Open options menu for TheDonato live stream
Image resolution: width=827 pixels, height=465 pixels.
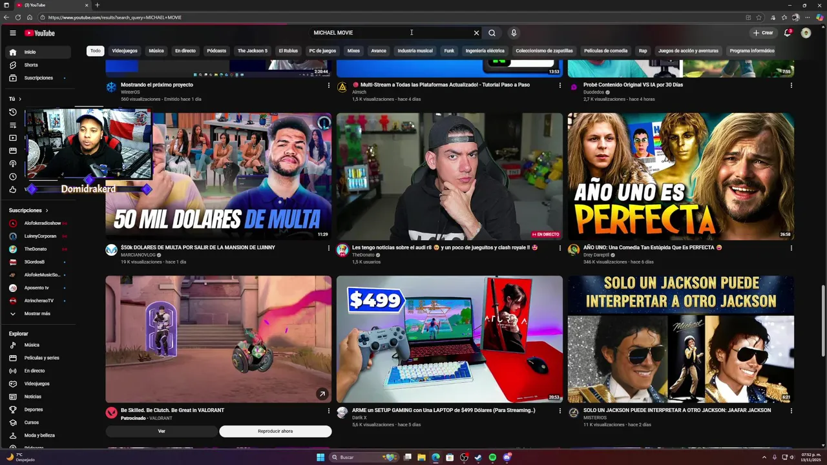[560, 248]
